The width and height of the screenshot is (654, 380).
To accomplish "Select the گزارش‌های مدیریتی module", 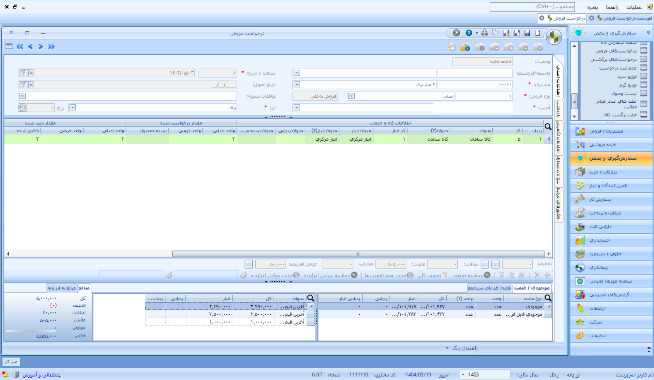I will point(611,295).
